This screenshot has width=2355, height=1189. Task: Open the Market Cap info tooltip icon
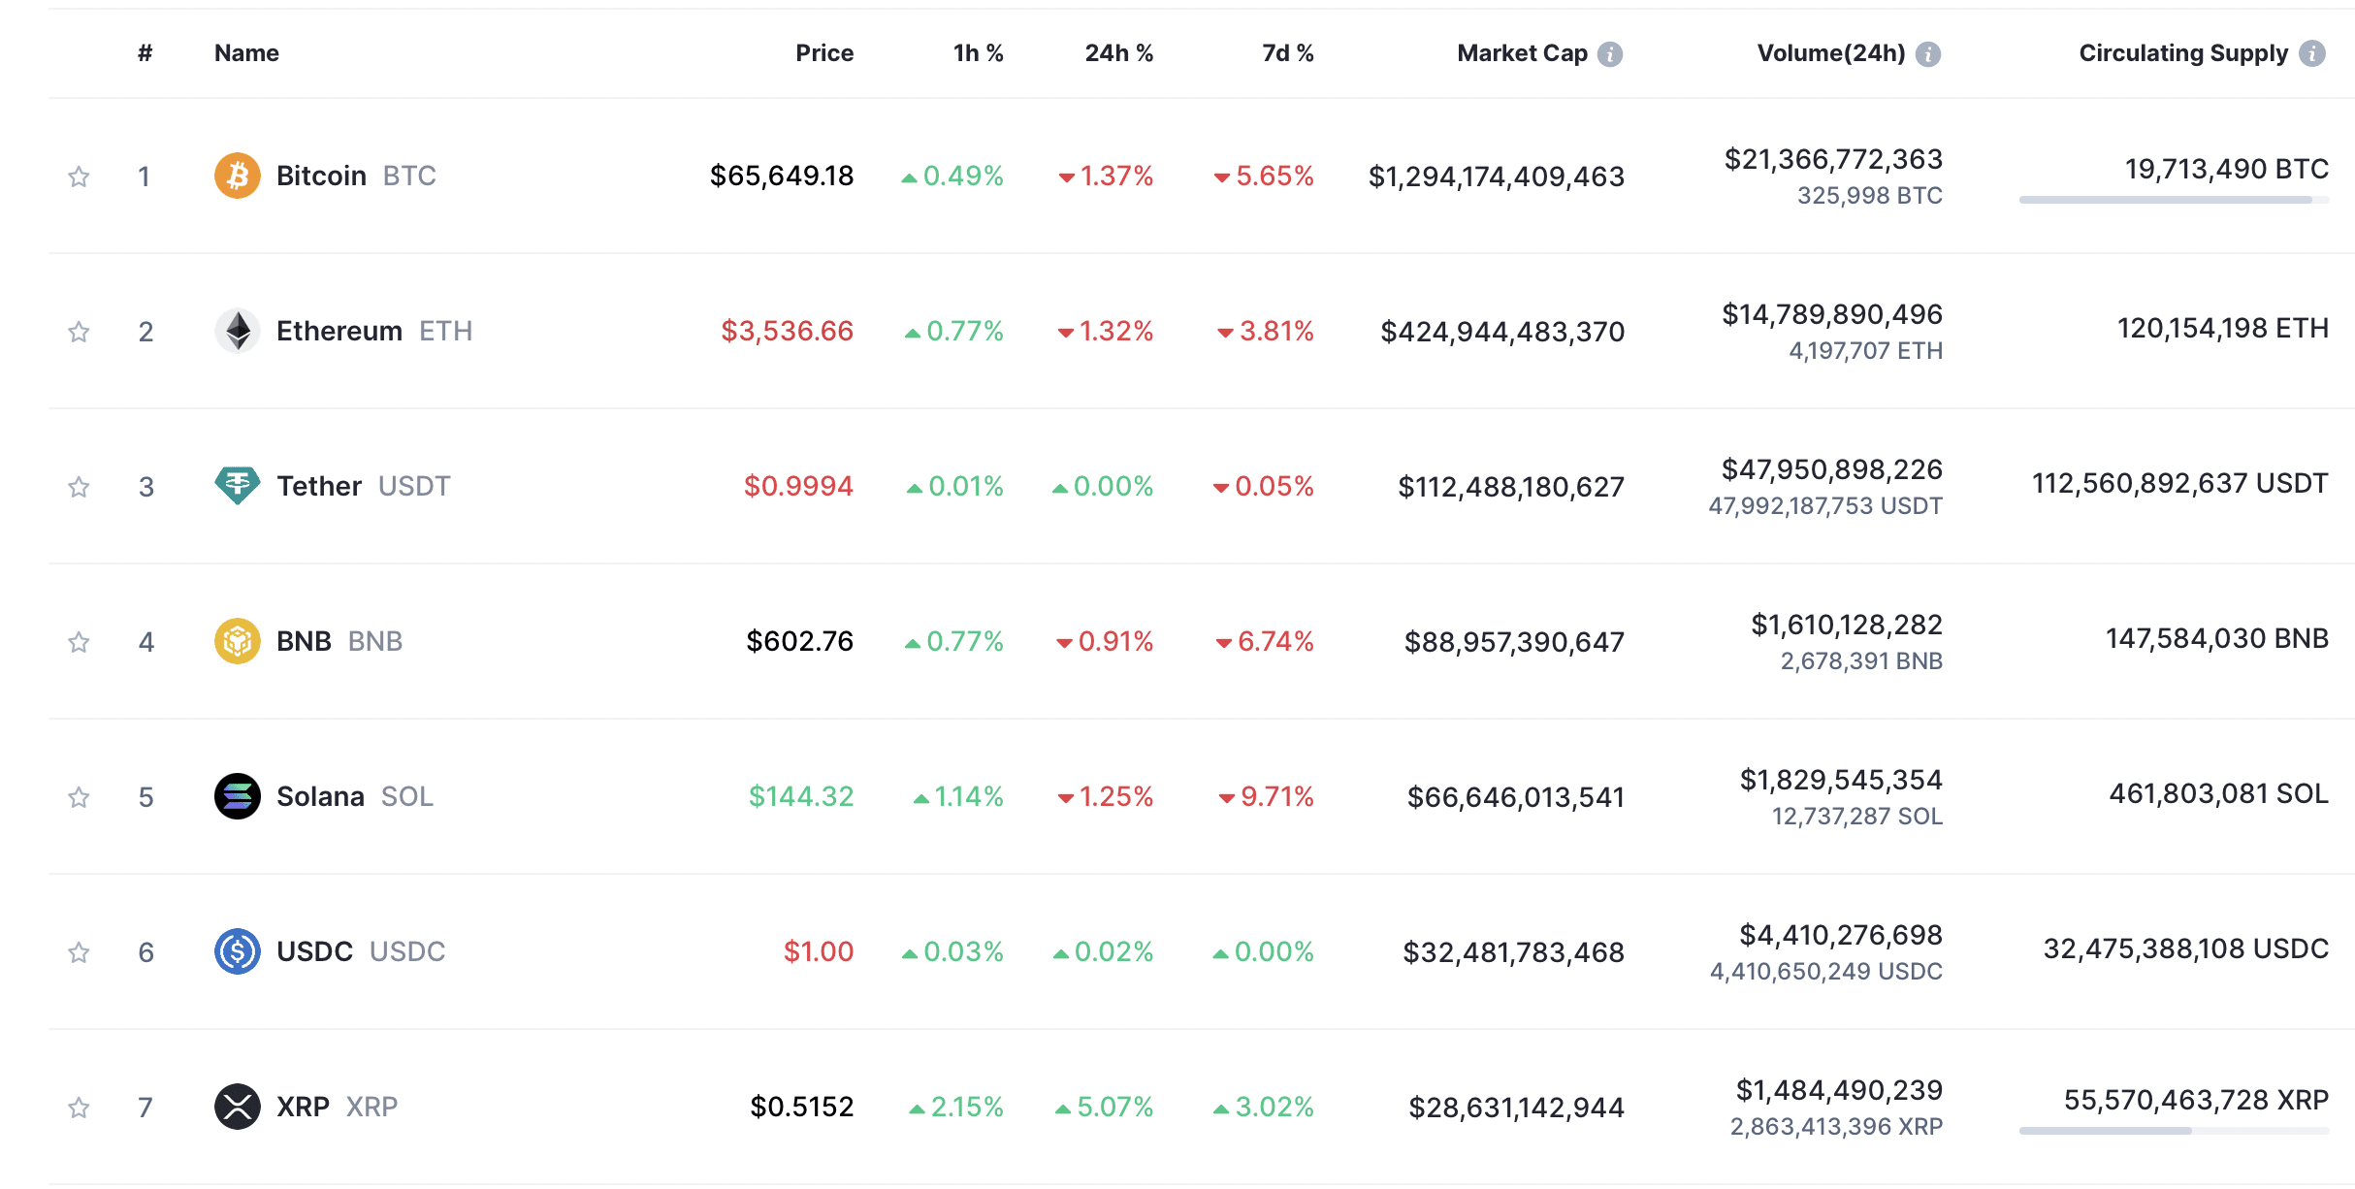tap(1610, 54)
